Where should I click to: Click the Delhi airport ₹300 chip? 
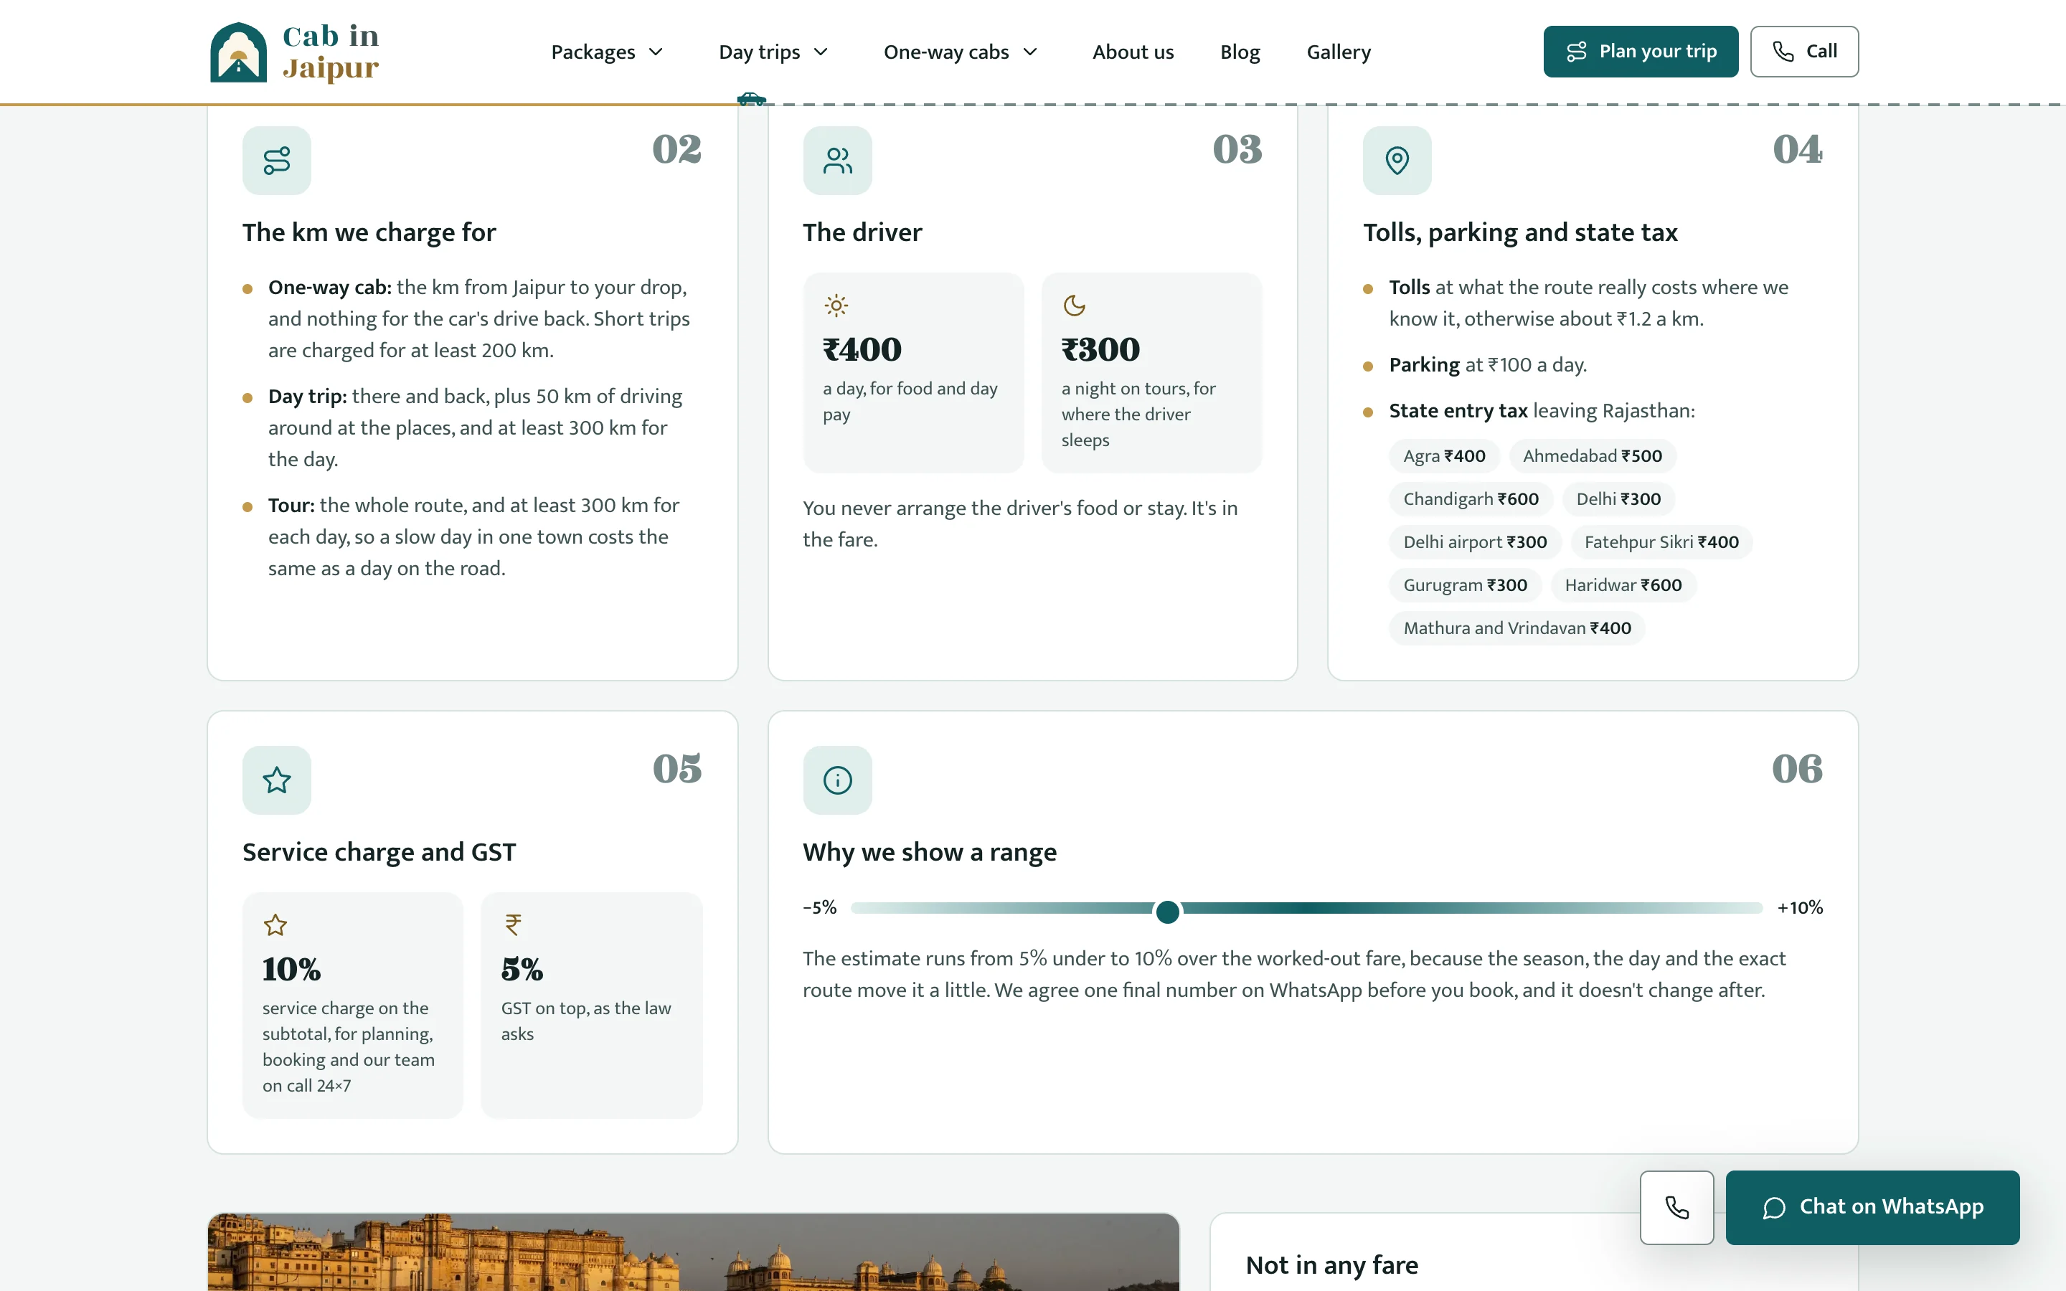(x=1474, y=542)
